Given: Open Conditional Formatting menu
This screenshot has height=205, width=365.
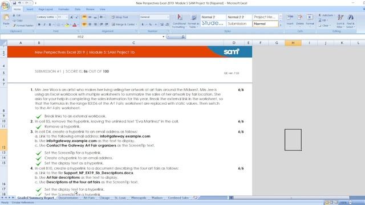Looking at the screenshot, I should click(179, 21).
